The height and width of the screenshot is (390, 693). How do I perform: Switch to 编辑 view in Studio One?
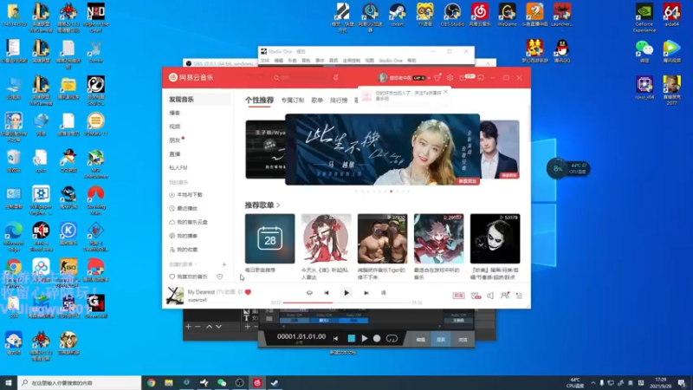pos(421,340)
